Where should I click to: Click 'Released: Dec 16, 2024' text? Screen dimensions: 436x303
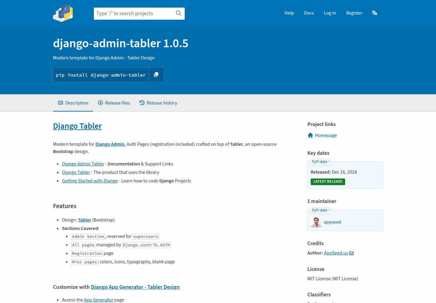(x=334, y=172)
